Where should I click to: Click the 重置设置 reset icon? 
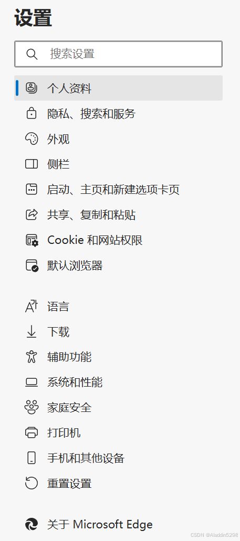tap(32, 483)
